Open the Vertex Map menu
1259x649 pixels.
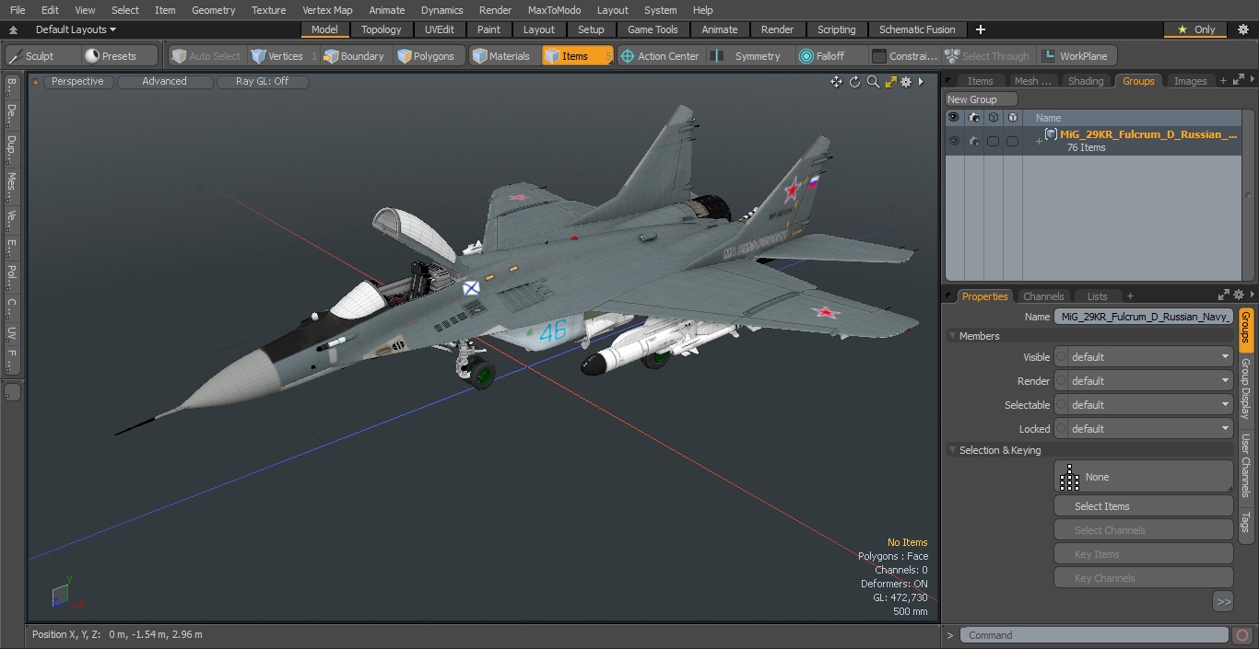pyautogui.click(x=327, y=10)
